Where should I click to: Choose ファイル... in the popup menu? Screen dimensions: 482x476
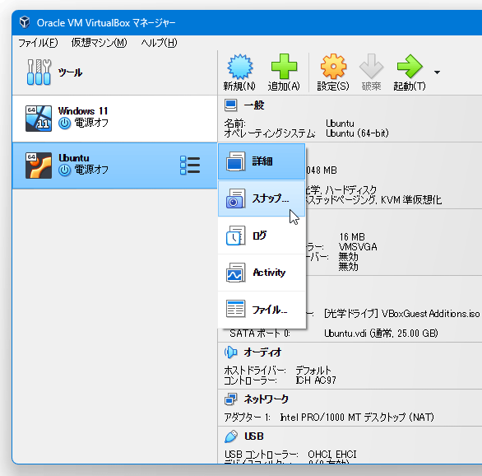click(x=262, y=310)
